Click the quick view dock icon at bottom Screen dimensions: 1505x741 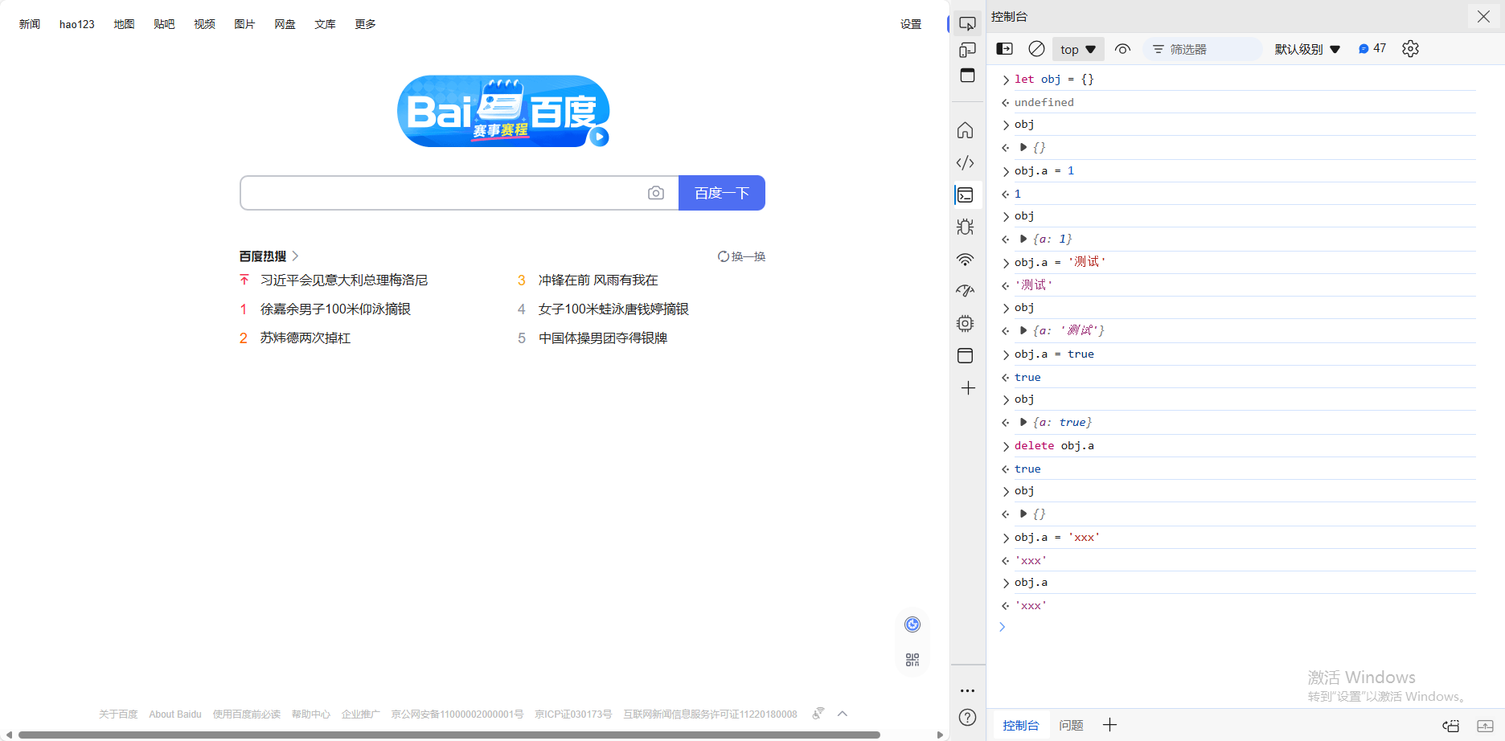click(x=1451, y=726)
